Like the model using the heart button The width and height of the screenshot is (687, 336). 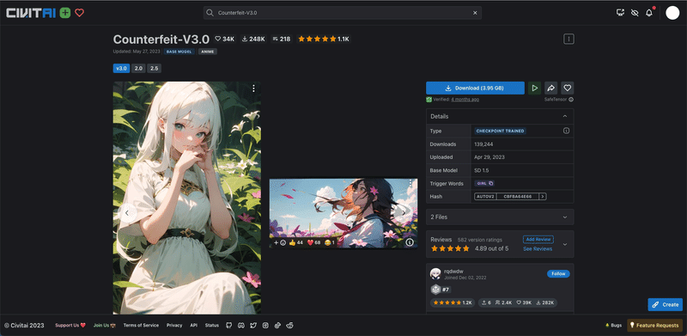click(x=568, y=89)
